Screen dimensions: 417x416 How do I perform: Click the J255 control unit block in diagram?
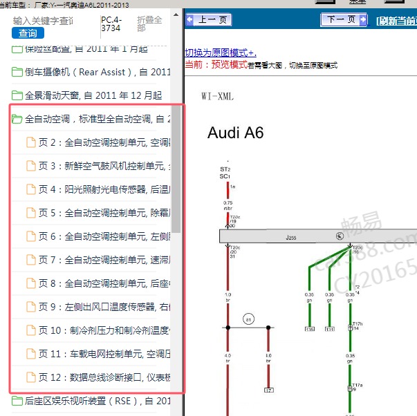pyautogui.click(x=318, y=236)
